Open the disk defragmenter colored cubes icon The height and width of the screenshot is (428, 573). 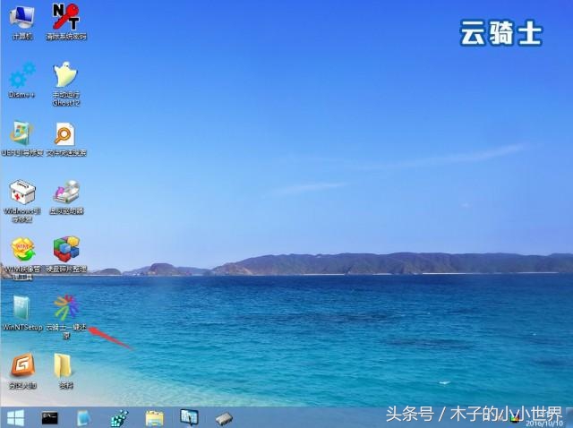[x=65, y=250]
